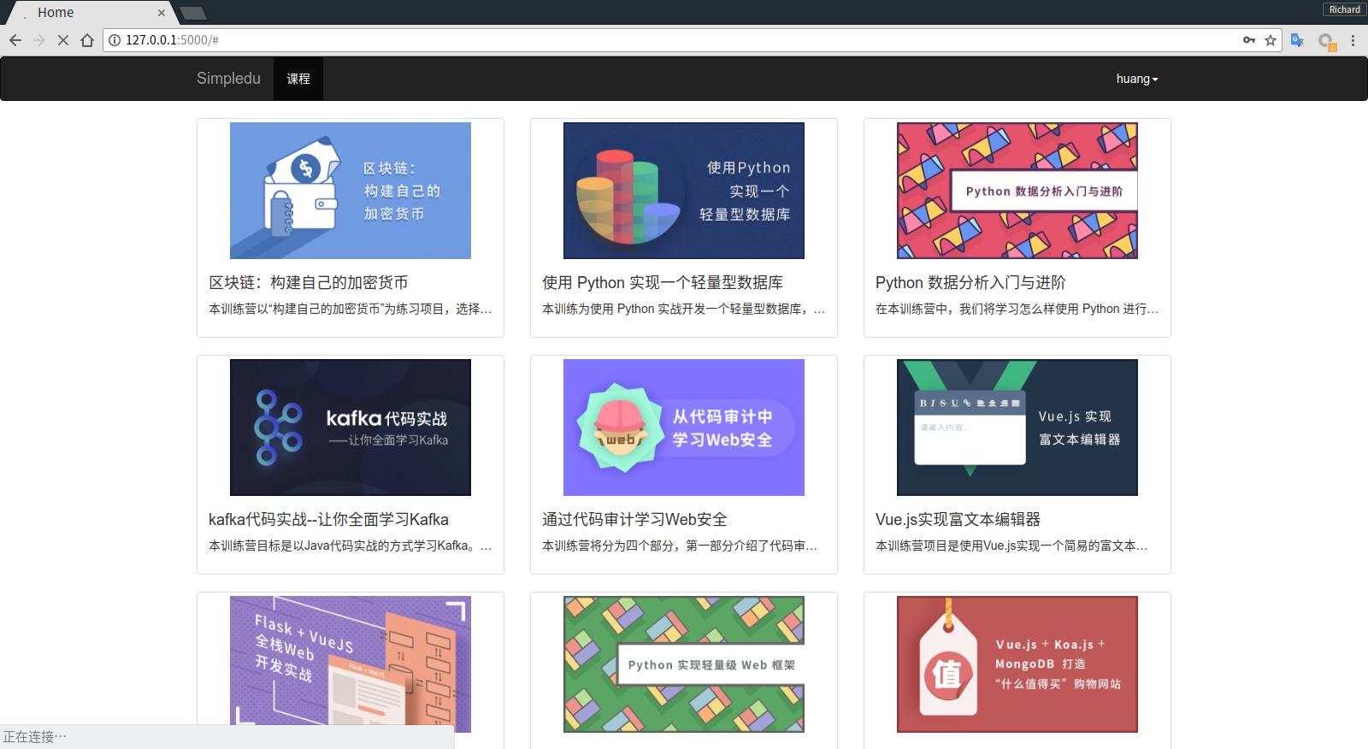Click title Vue.js实现富文本编辑器

958,519
